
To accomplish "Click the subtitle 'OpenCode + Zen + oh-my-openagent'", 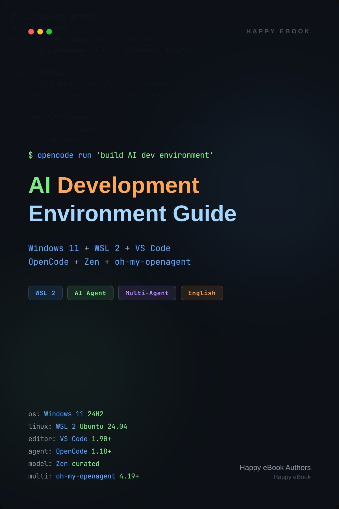I will pos(110,262).
